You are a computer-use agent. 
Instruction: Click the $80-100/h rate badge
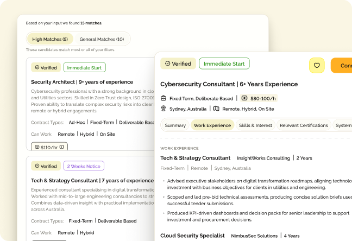point(259,98)
